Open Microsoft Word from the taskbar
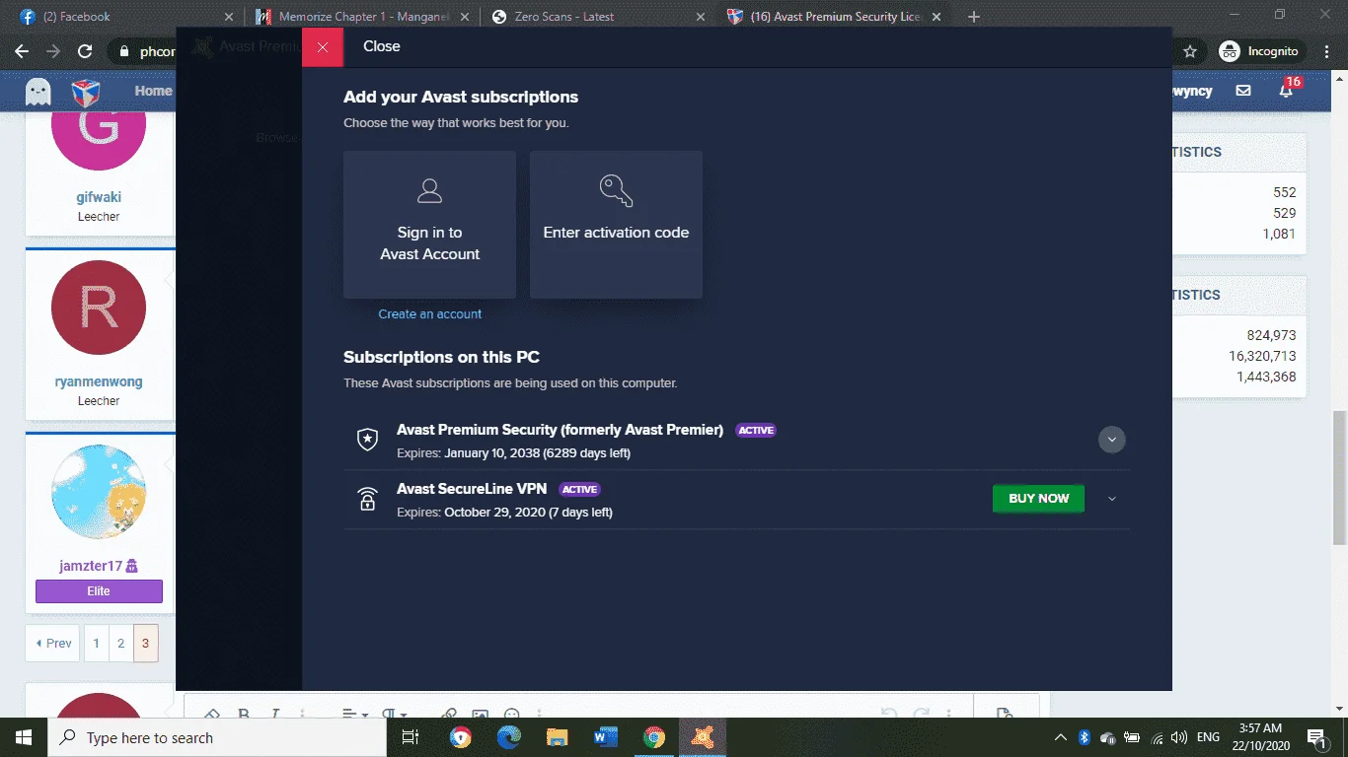Screen dimensions: 1348x757 606,737
